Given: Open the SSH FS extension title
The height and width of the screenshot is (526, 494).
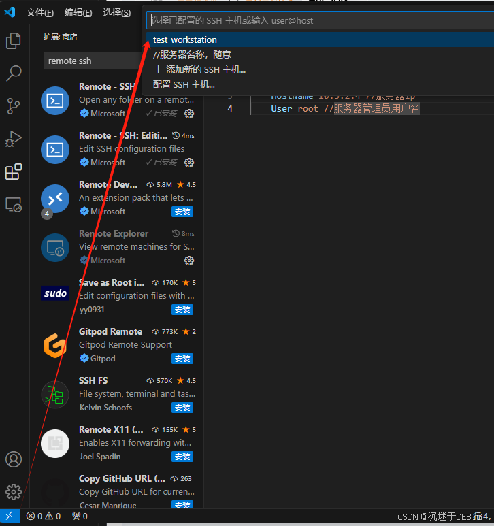Looking at the screenshot, I should [x=93, y=380].
